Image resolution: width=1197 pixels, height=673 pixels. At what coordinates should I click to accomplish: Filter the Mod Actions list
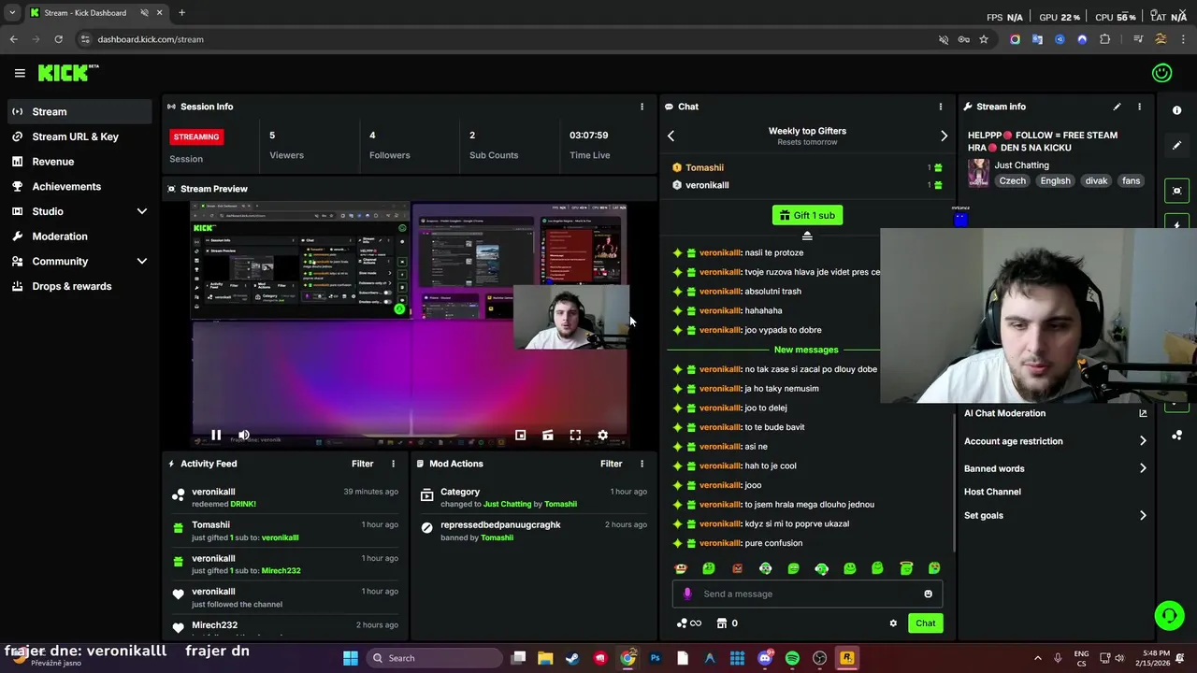[611, 464]
